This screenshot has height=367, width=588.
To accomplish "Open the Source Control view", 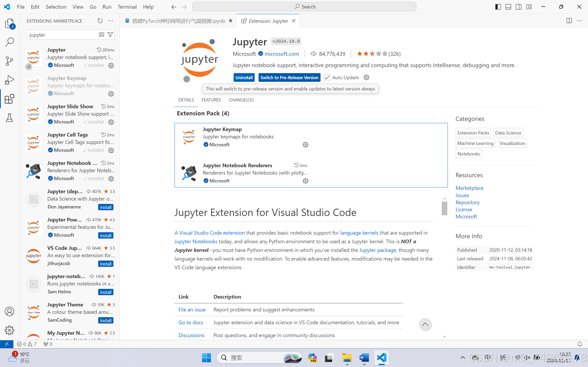I will (x=9, y=61).
